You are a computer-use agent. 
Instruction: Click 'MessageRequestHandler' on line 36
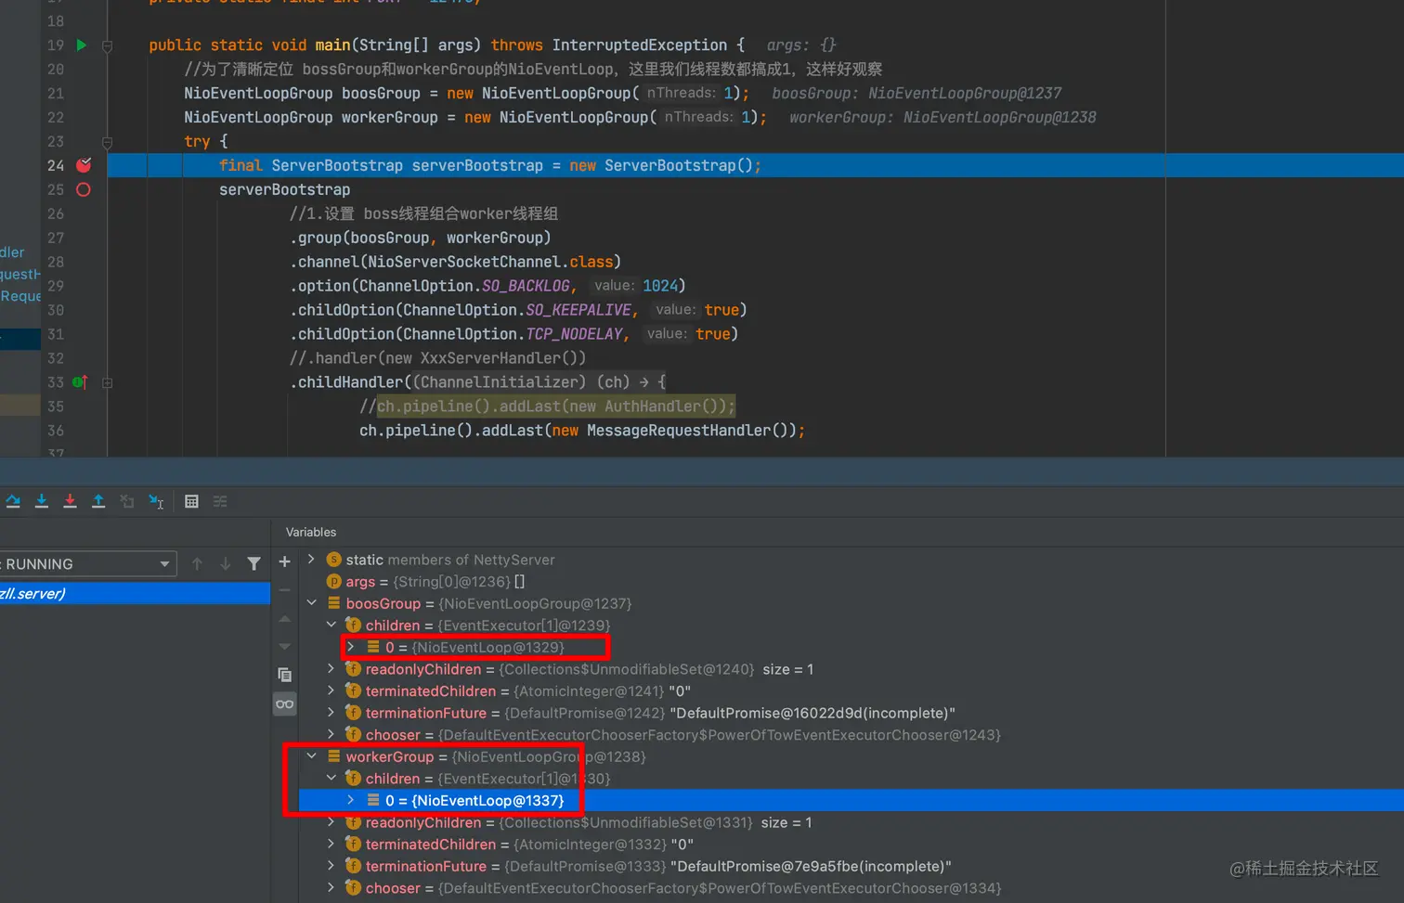coord(678,431)
